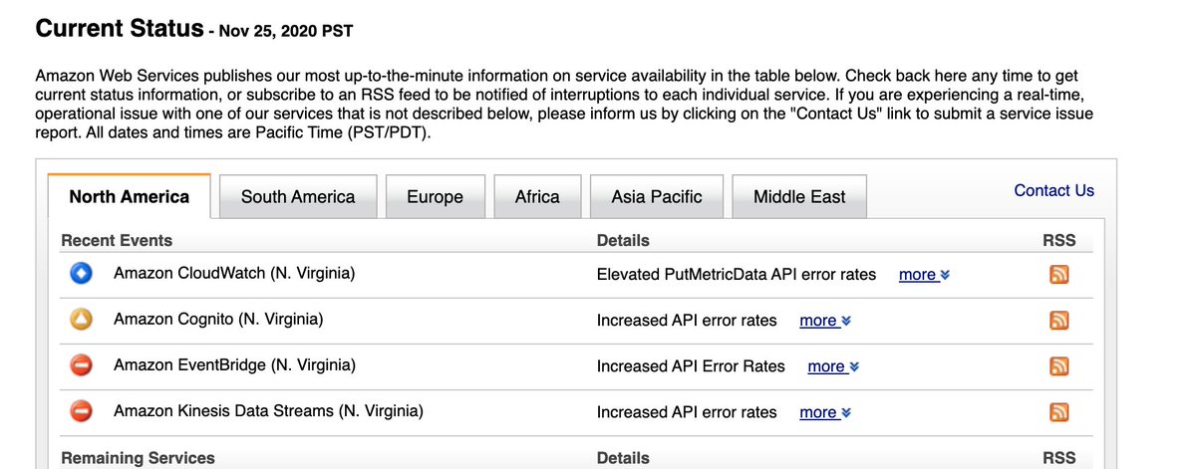Click the 'RSS' header in Recent Events
The width and height of the screenshot is (1196, 469).
1059,240
